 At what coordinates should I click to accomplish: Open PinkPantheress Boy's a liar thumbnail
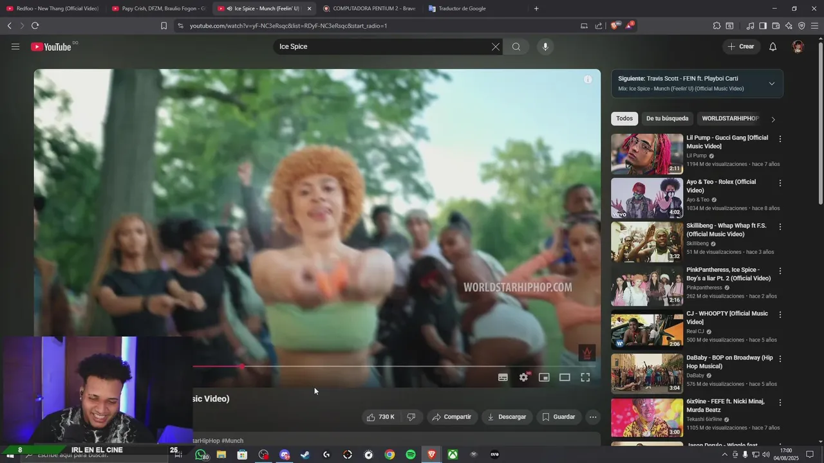[x=647, y=286]
